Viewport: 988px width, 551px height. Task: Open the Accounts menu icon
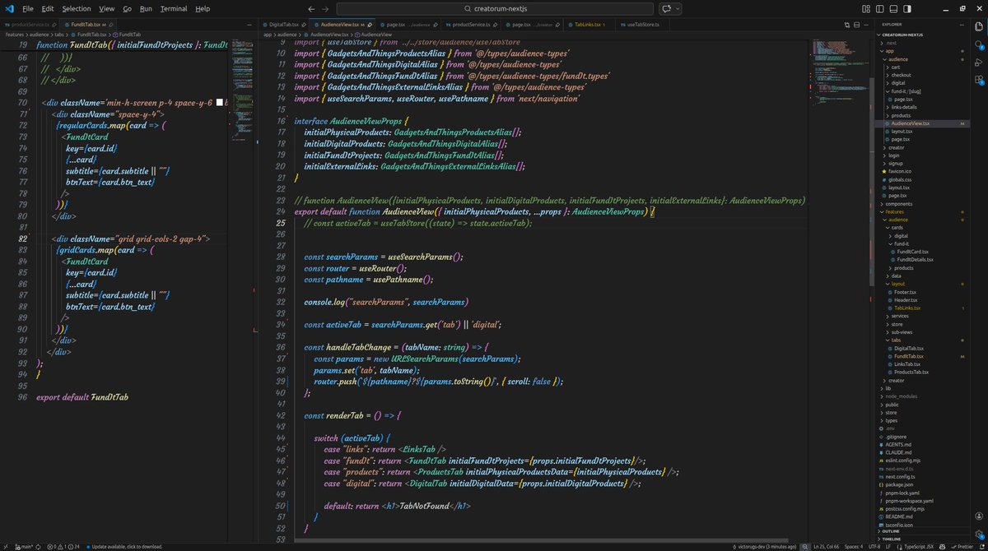979,516
